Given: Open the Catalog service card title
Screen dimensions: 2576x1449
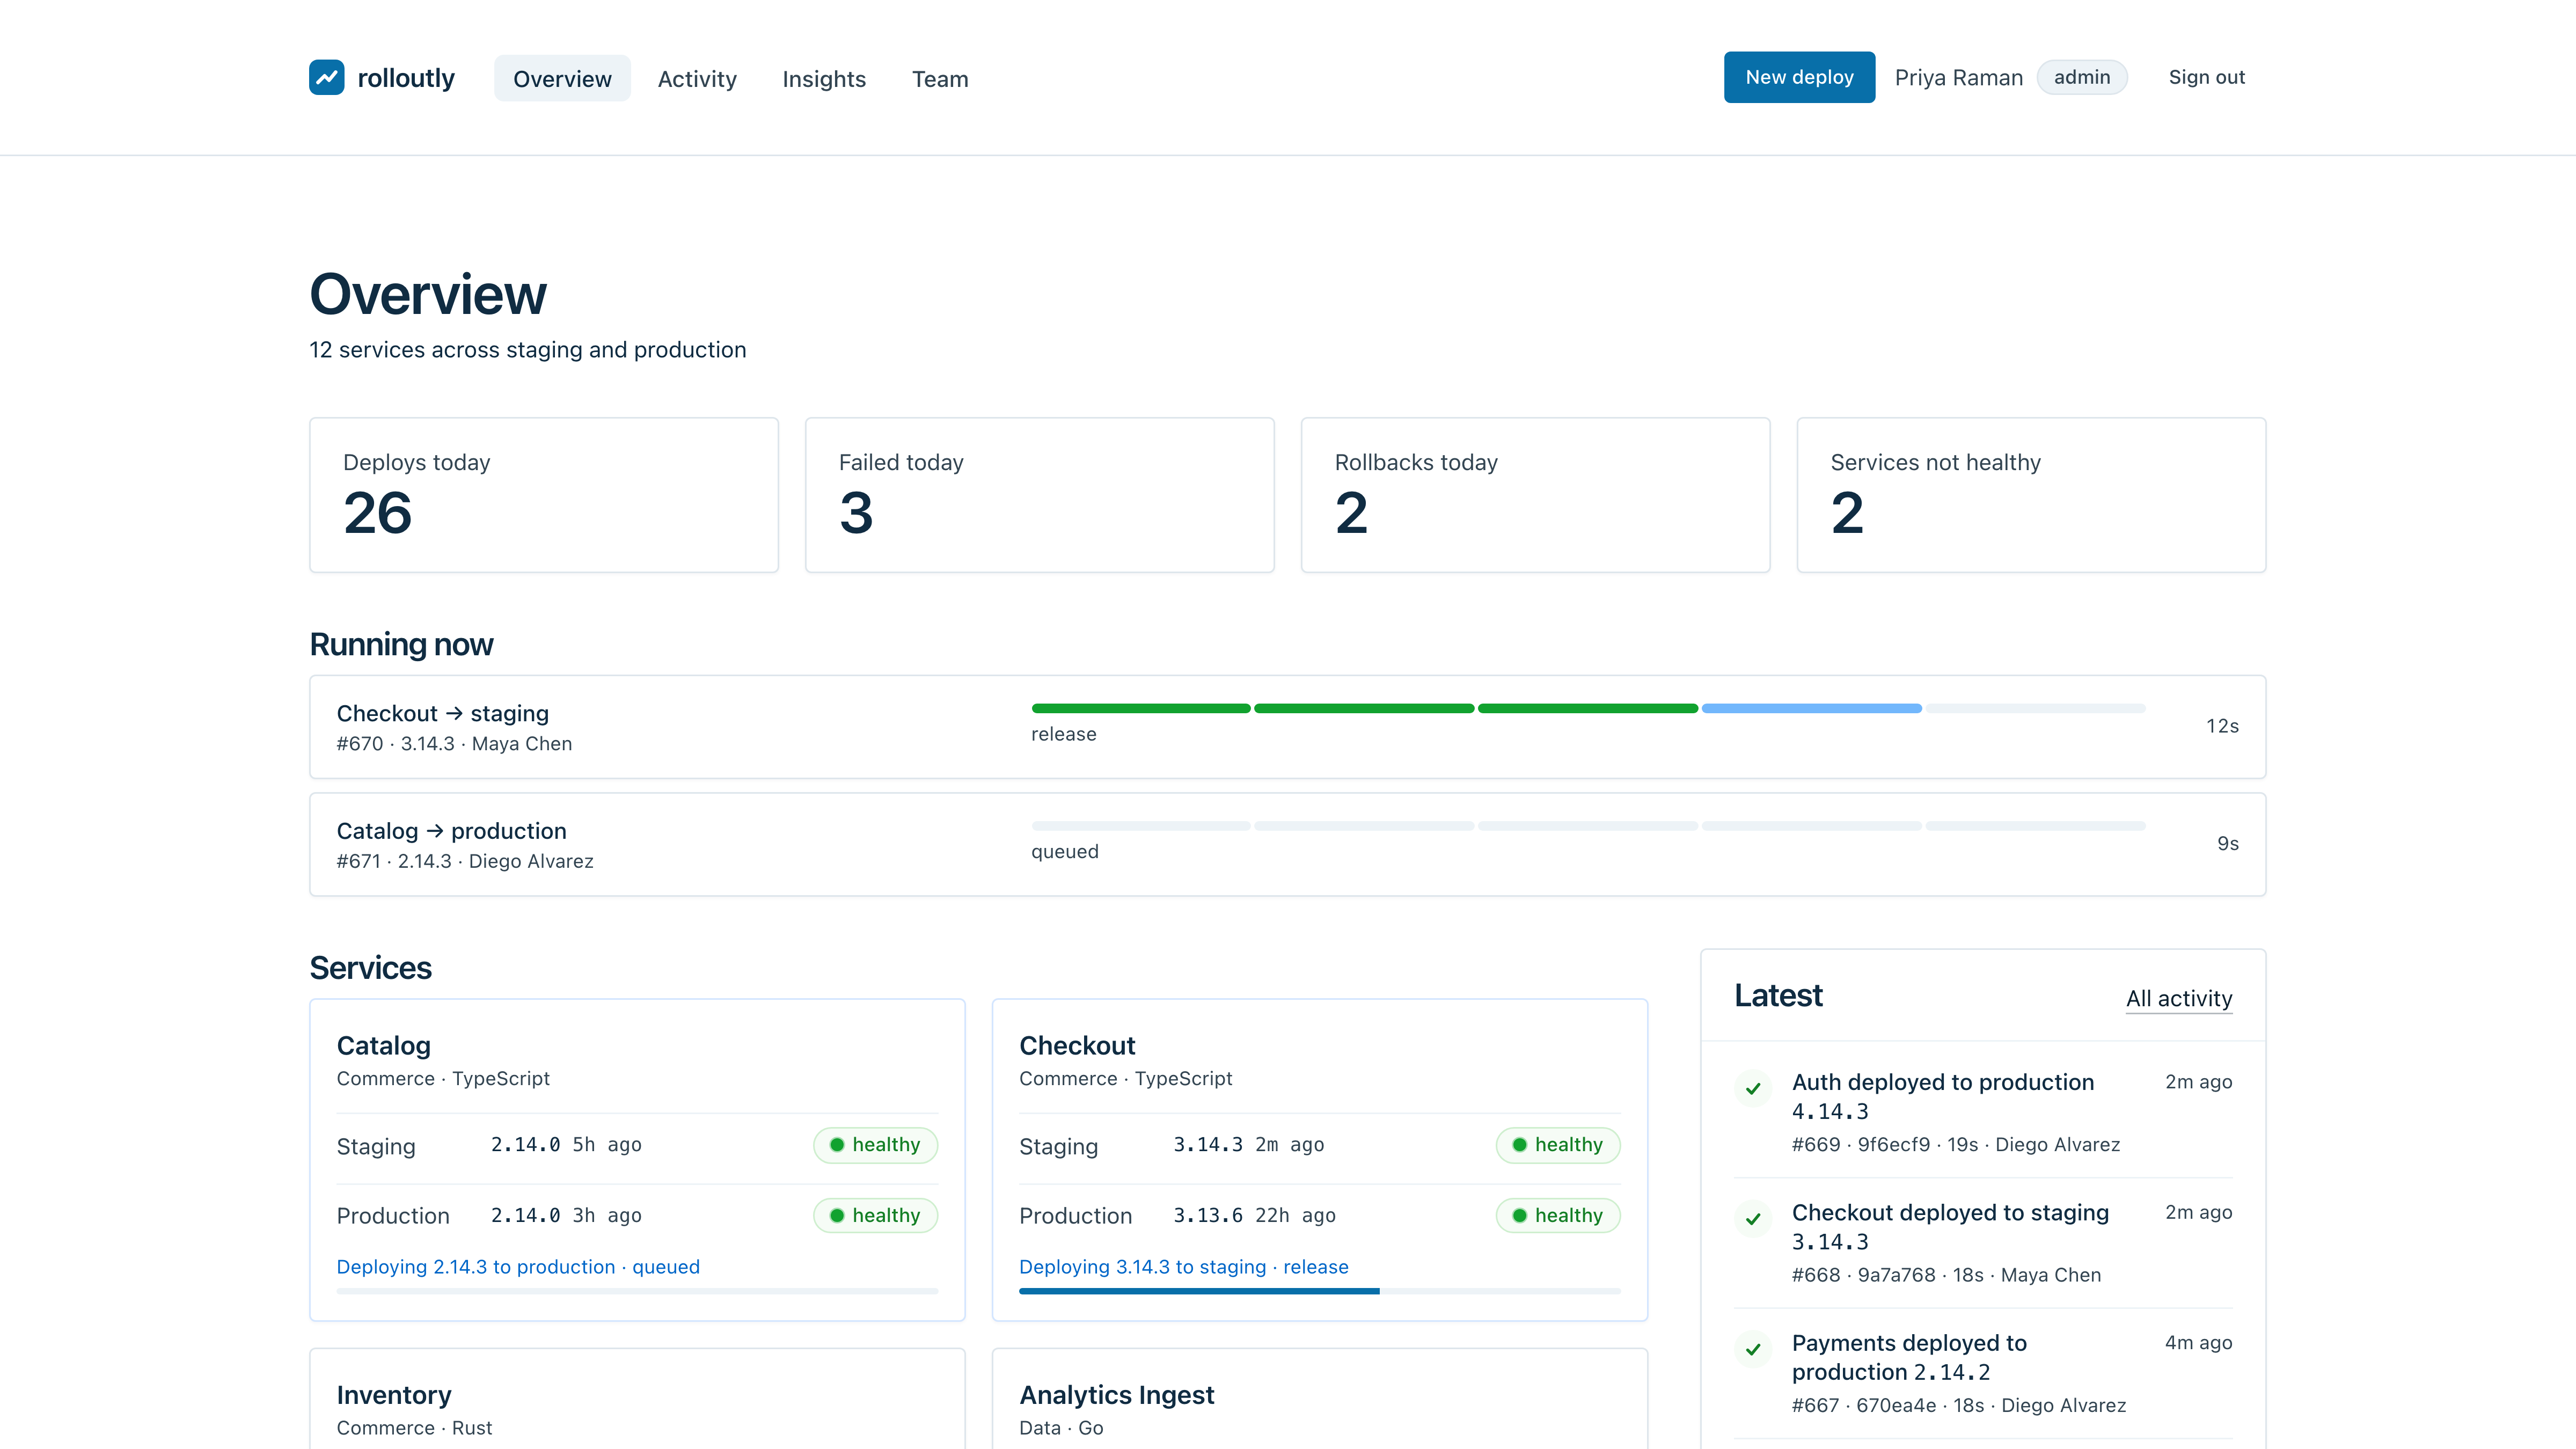Looking at the screenshot, I should [383, 1045].
